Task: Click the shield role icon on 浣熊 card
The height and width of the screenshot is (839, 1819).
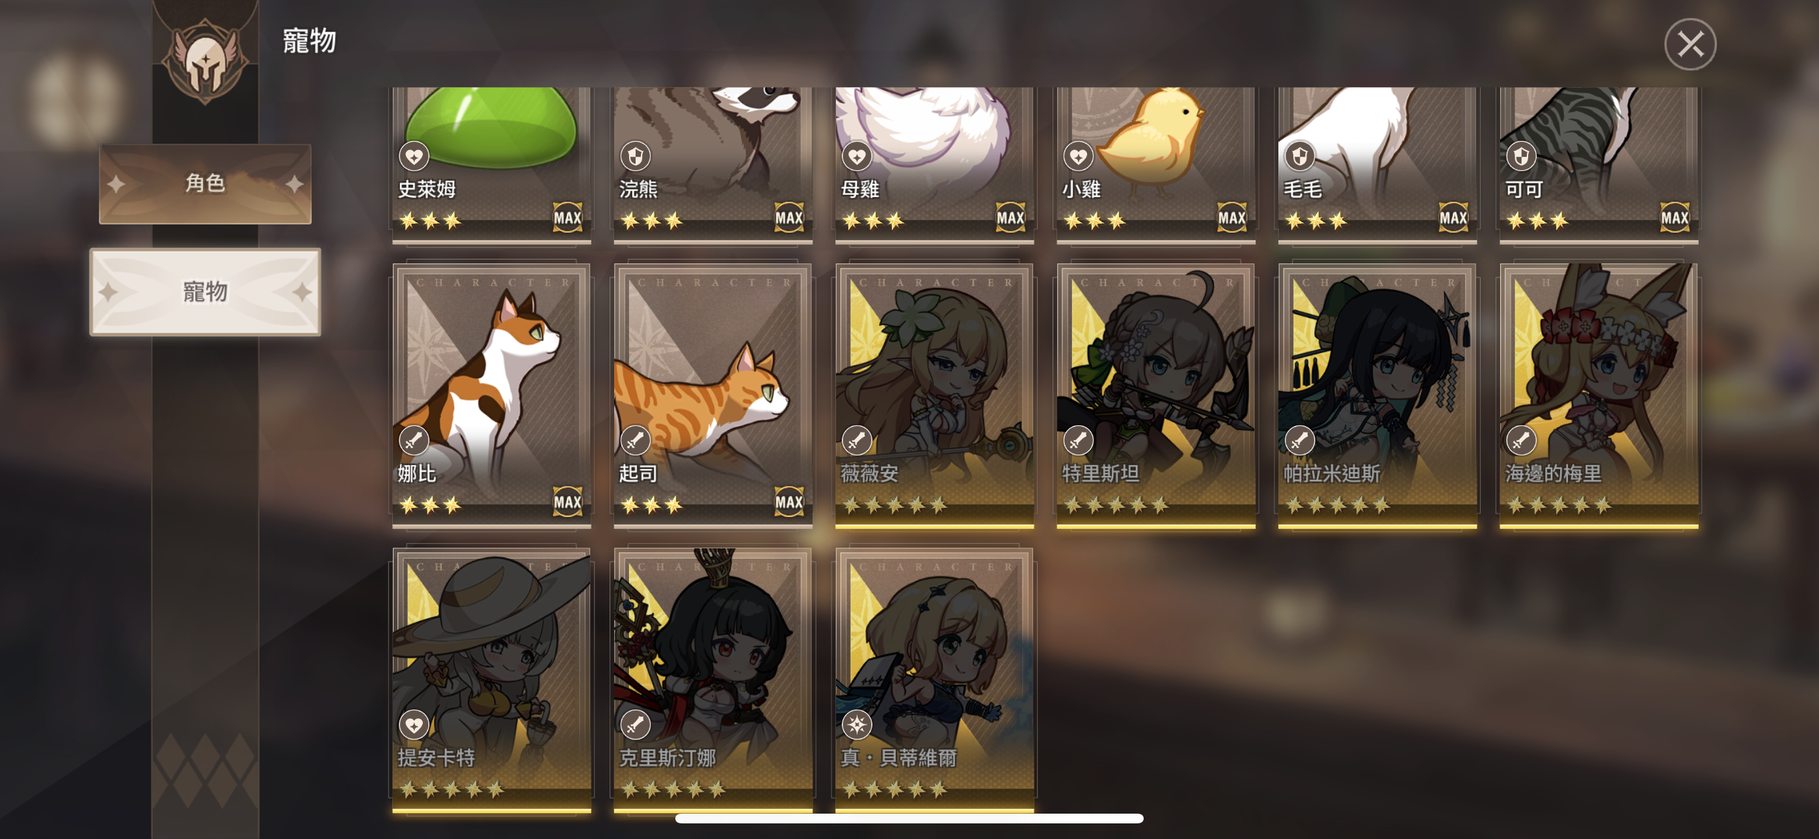Action: click(636, 156)
